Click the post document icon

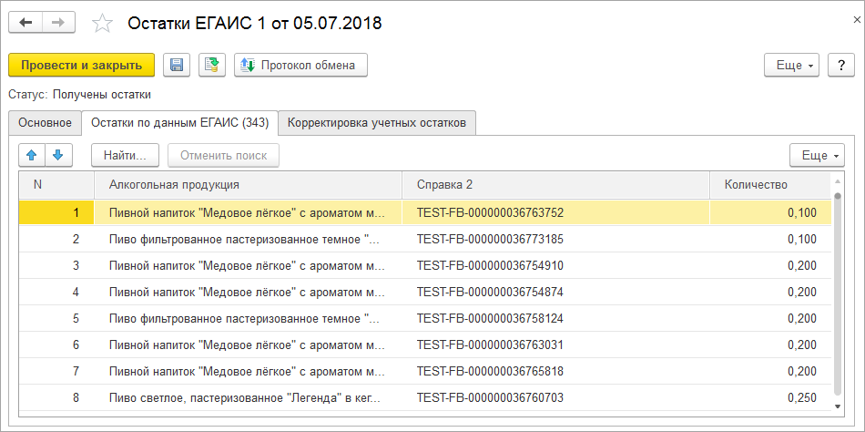coord(211,65)
